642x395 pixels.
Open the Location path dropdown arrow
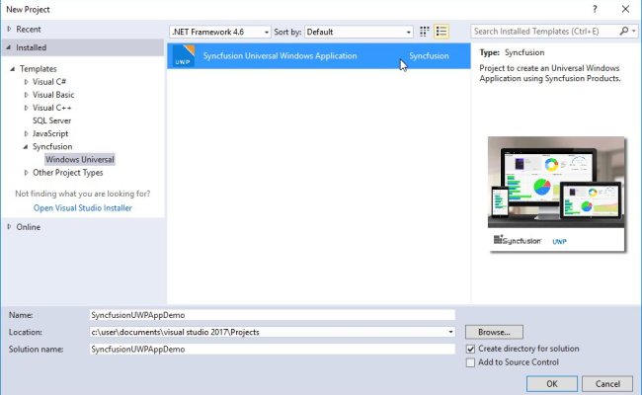click(450, 332)
